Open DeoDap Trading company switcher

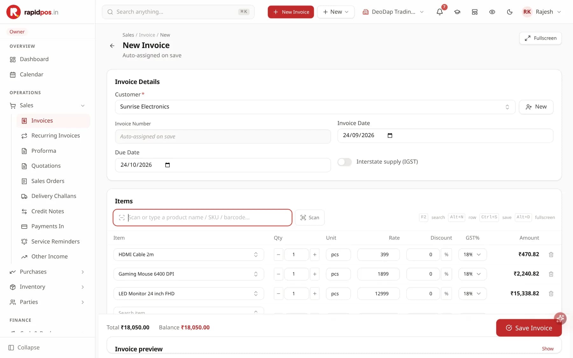click(393, 12)
